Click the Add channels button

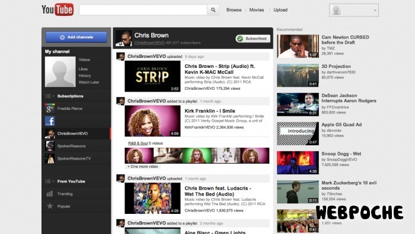[x=76, y=37]
